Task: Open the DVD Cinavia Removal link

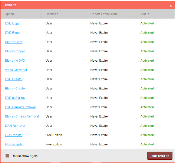Action: 20,107
